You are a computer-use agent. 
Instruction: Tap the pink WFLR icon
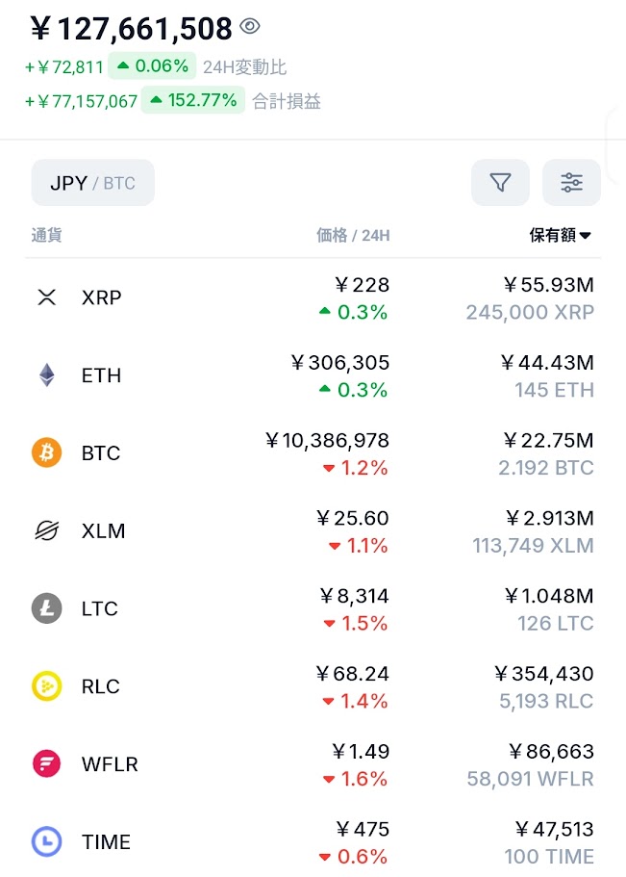click(x=47, y=764)
